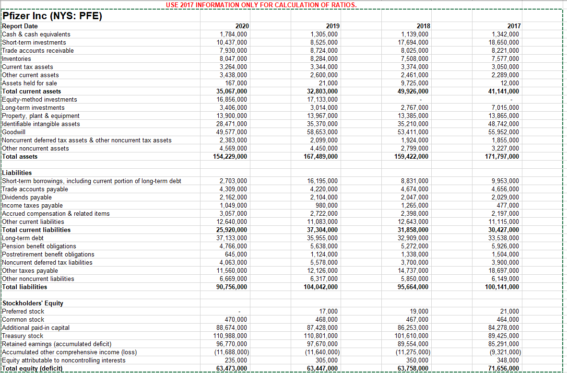Click 2017 short-term investments 18,650,000
The height and width of the screenshot is (373, 567).
coord(504,43)
